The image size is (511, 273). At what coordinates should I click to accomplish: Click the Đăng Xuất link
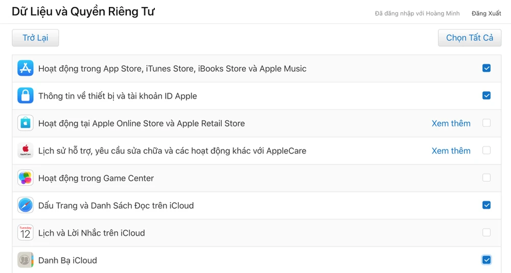pyautogui.click(x=486, y=13)
